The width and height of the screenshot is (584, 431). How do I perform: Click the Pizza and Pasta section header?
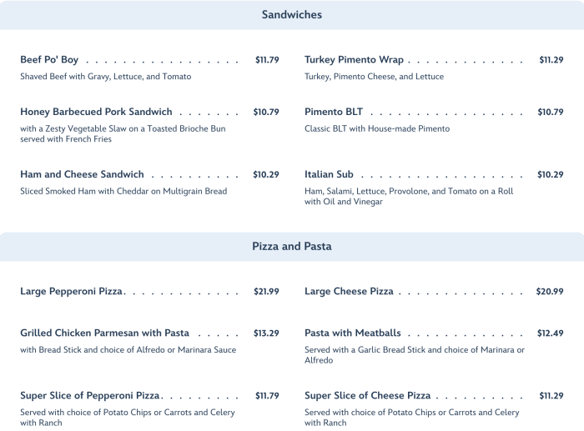(x=291, y=247)
